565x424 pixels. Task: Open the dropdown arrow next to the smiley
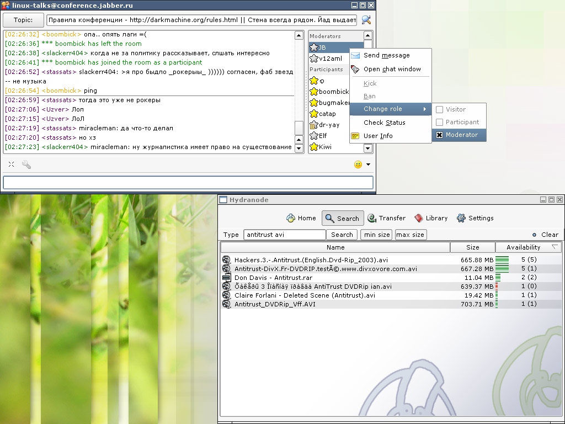pyautogui.click(x=368, y=165)
